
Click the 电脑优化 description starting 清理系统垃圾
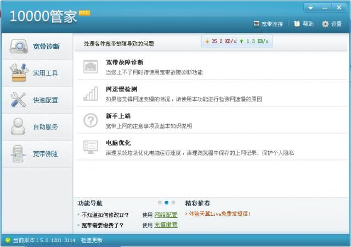(x=200, y=153)
